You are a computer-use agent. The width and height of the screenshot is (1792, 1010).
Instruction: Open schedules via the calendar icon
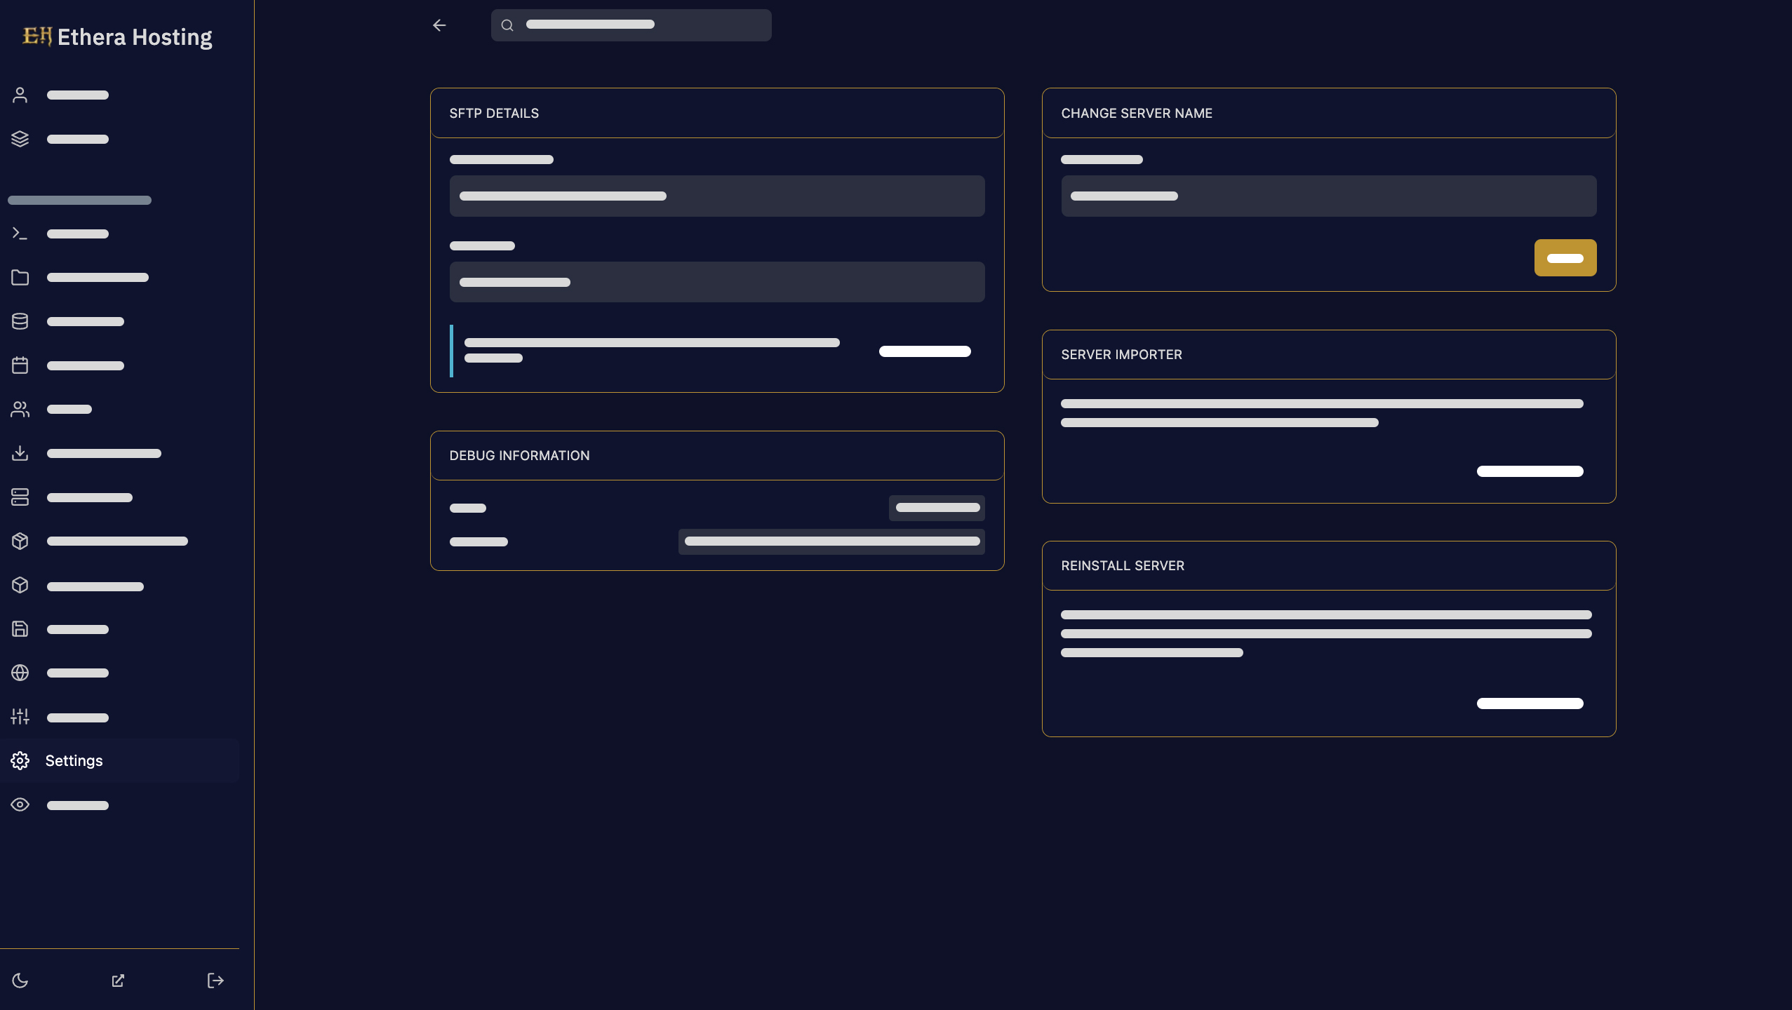pos(20,365)
